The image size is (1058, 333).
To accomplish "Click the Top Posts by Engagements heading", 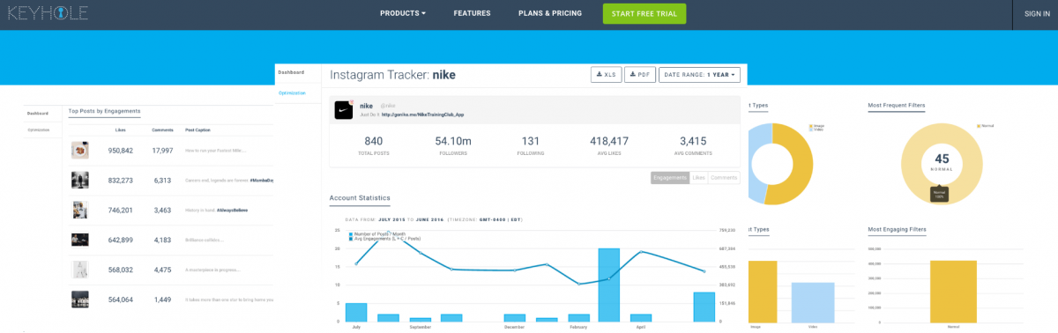I will 104,111.
